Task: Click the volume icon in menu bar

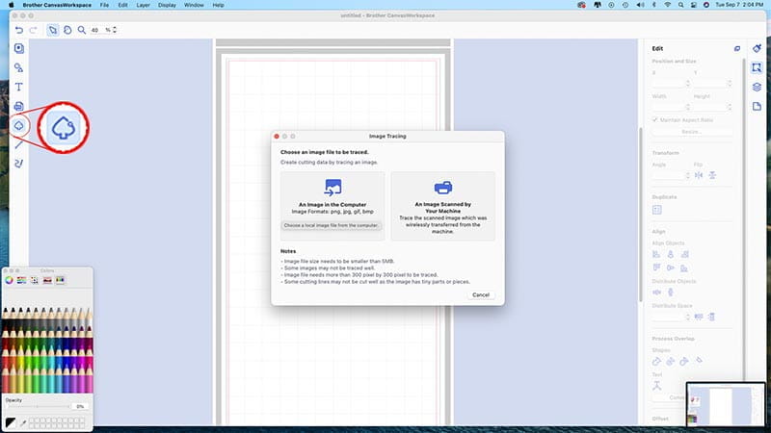Action: (640, 5)
